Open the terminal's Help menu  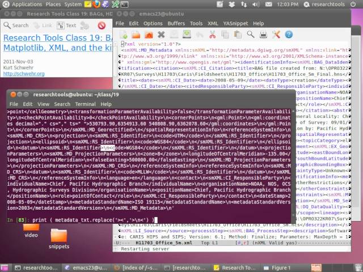106,104
